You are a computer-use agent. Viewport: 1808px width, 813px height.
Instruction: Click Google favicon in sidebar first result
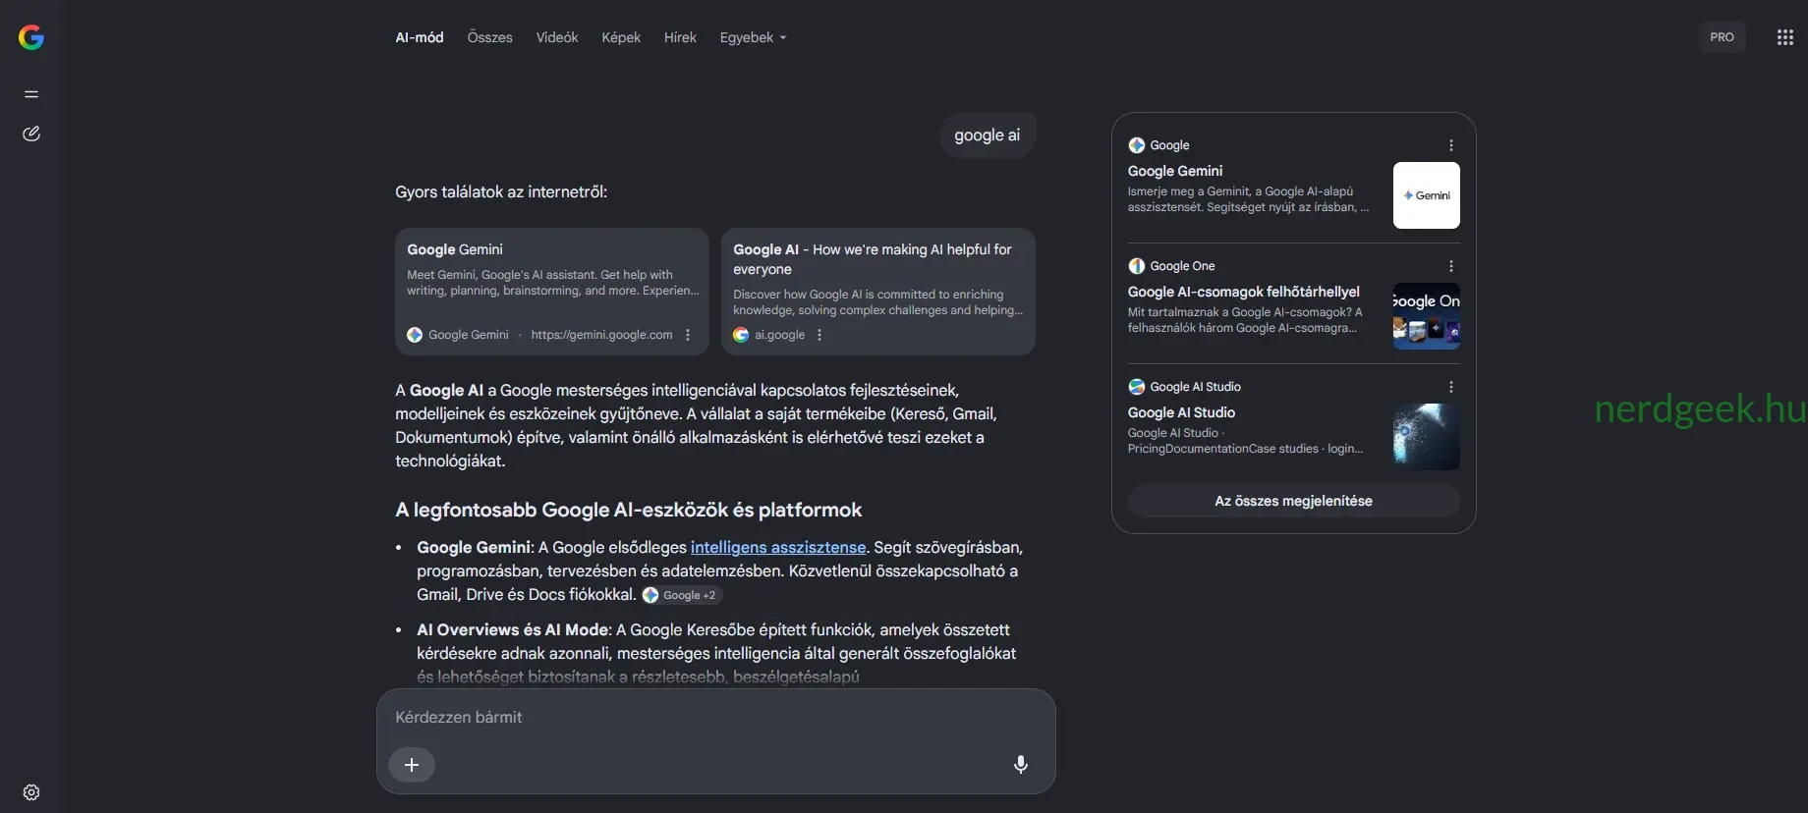1137,145
